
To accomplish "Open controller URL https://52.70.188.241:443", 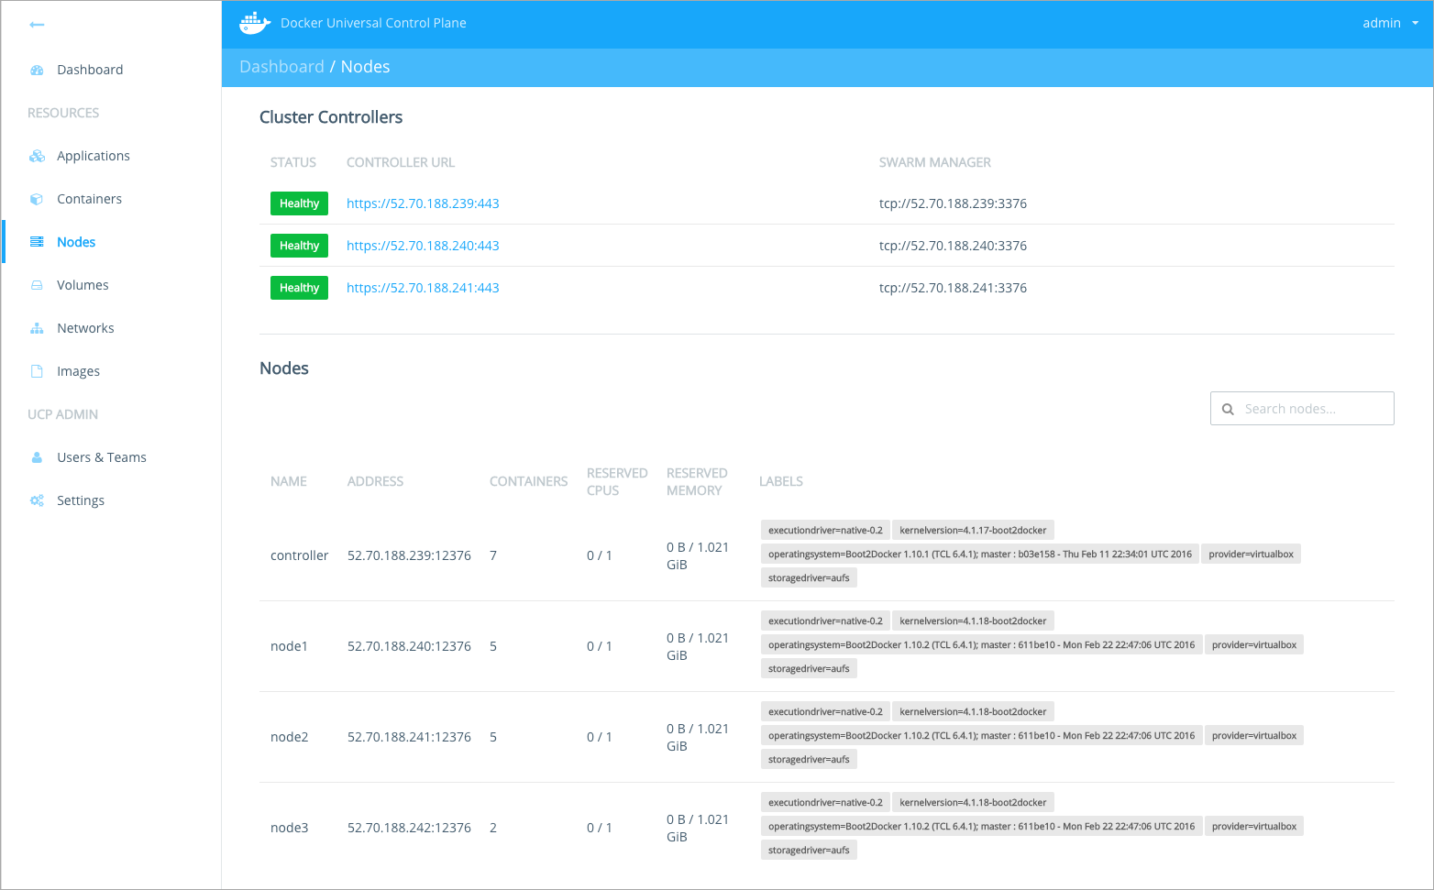I will (x=423, y=287).
